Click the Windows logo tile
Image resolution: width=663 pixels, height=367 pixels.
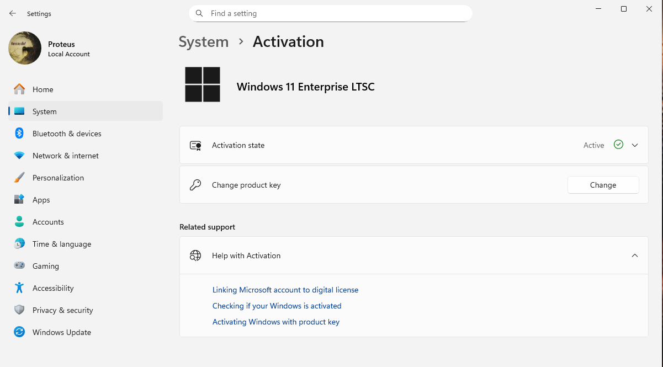coord(203,84)
